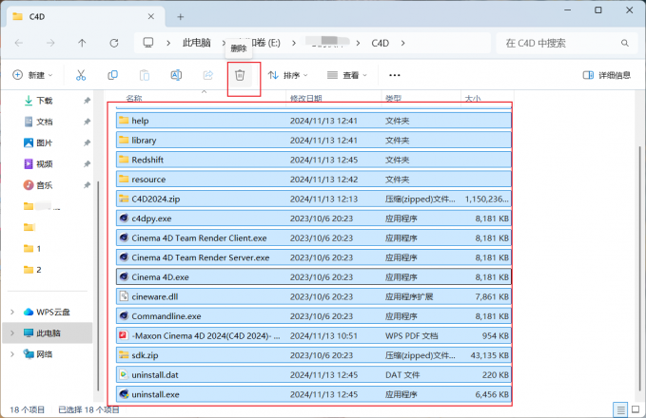This screenshot has height=418, width=646.
Task: Expand the 此电脑 tree node
Action: coord(12,332)
